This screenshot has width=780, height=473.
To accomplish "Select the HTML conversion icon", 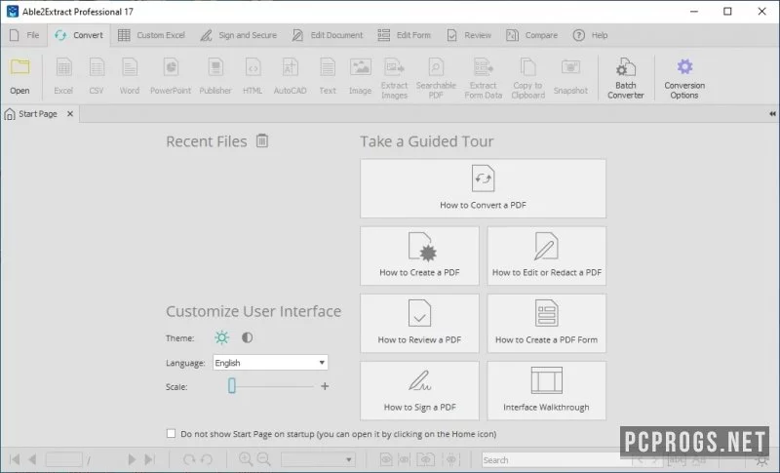I will click(253, 67).
